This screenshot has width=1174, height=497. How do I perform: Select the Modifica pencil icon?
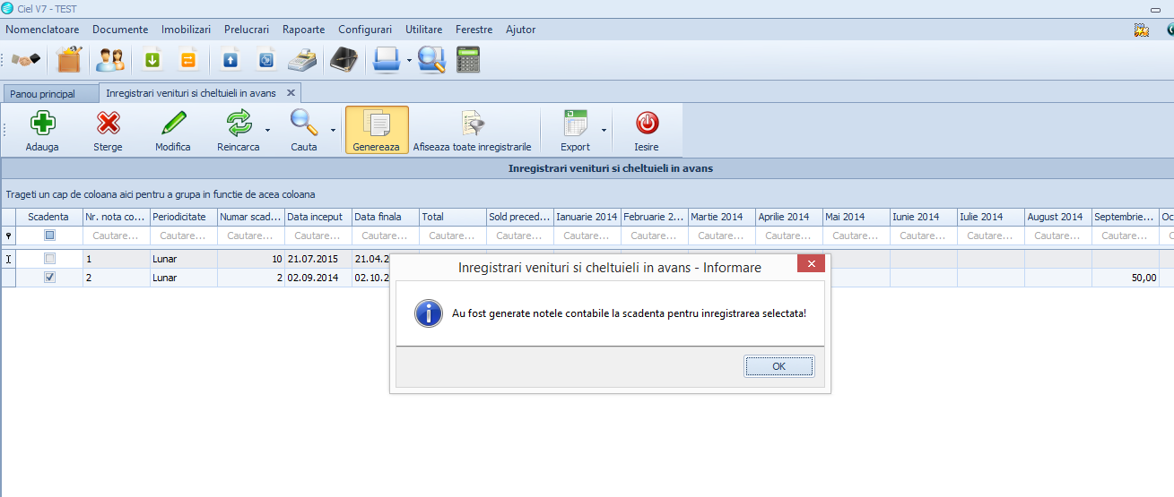tap(173, 123)
